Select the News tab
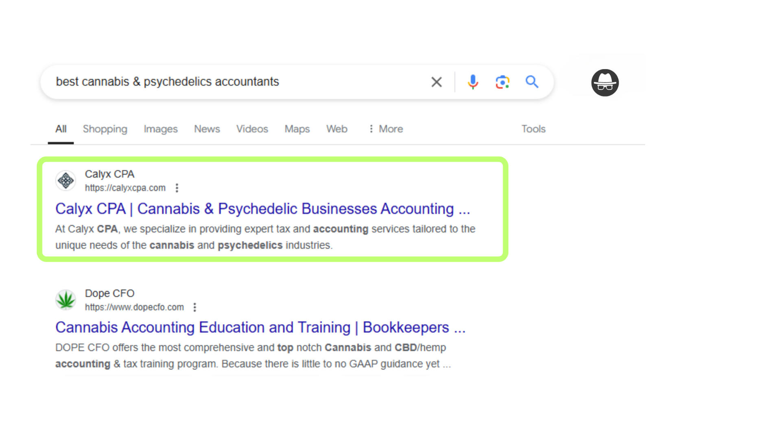The image size is (781, 439). (x=207, y=129)
